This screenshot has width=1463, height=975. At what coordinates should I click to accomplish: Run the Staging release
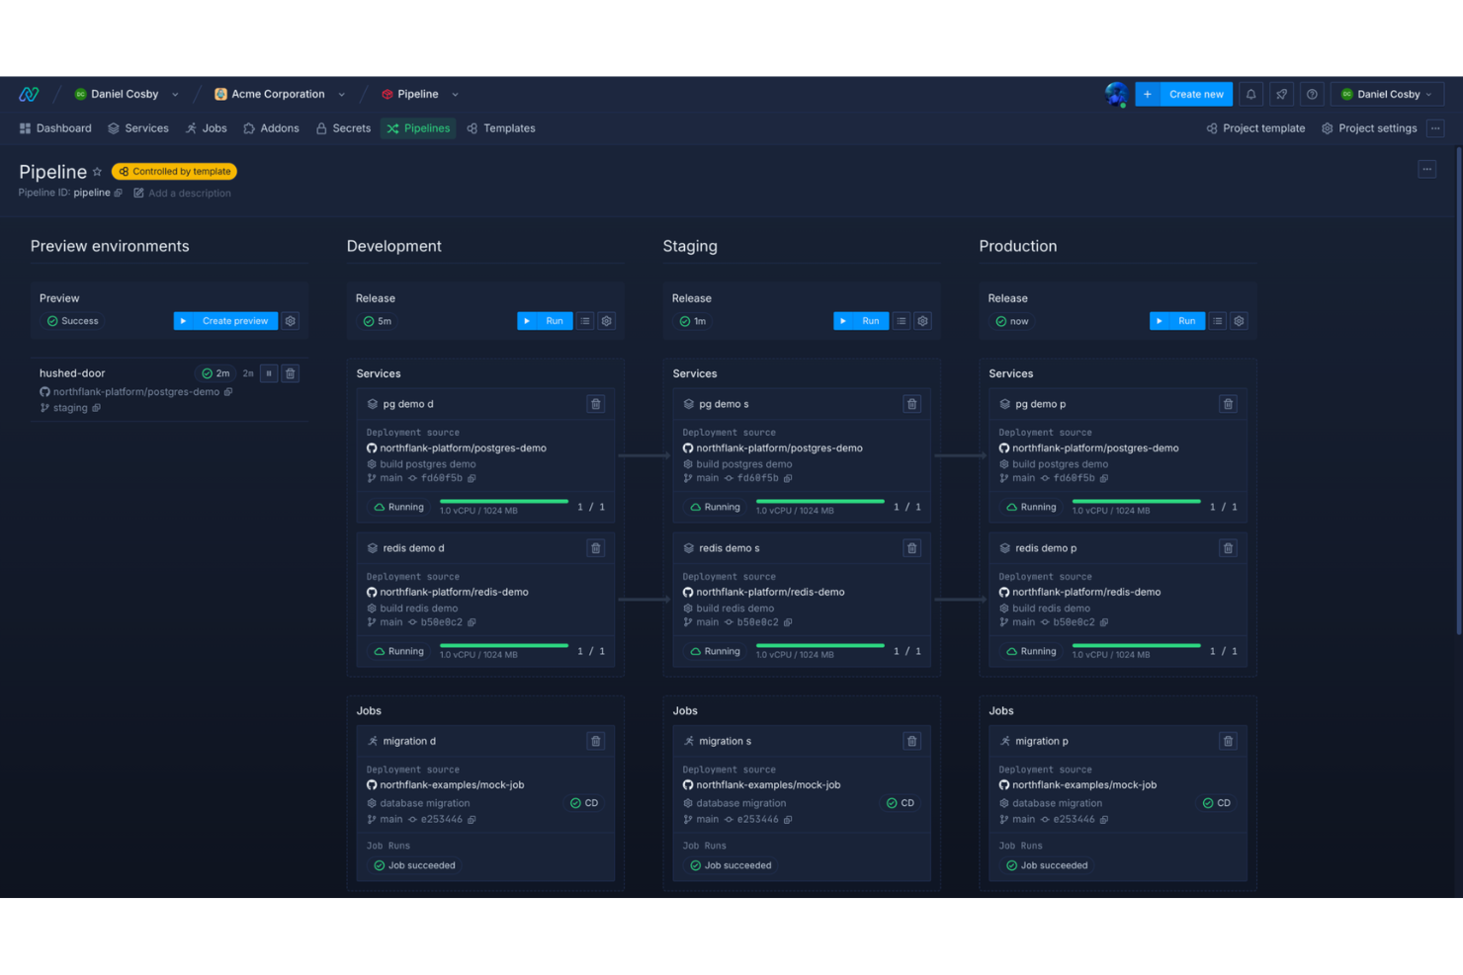861,321
